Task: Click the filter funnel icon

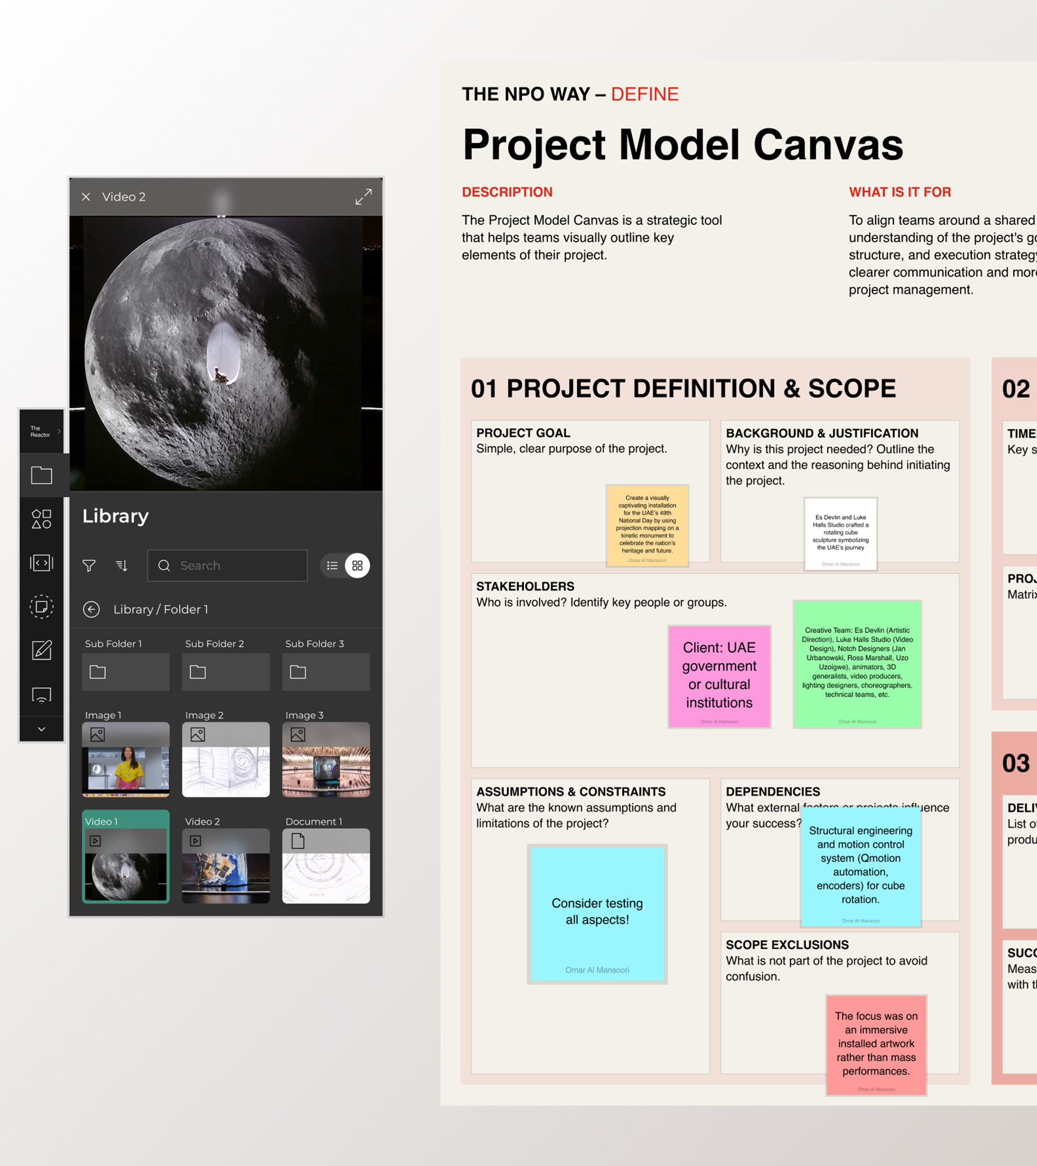Action: tap(89, 565)
